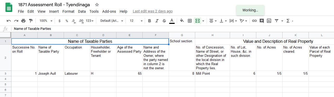Screen dimensions: 334x97
Task: Select the 'Value and Description of Real Property' cell
Action: click(x=265, y=41)
